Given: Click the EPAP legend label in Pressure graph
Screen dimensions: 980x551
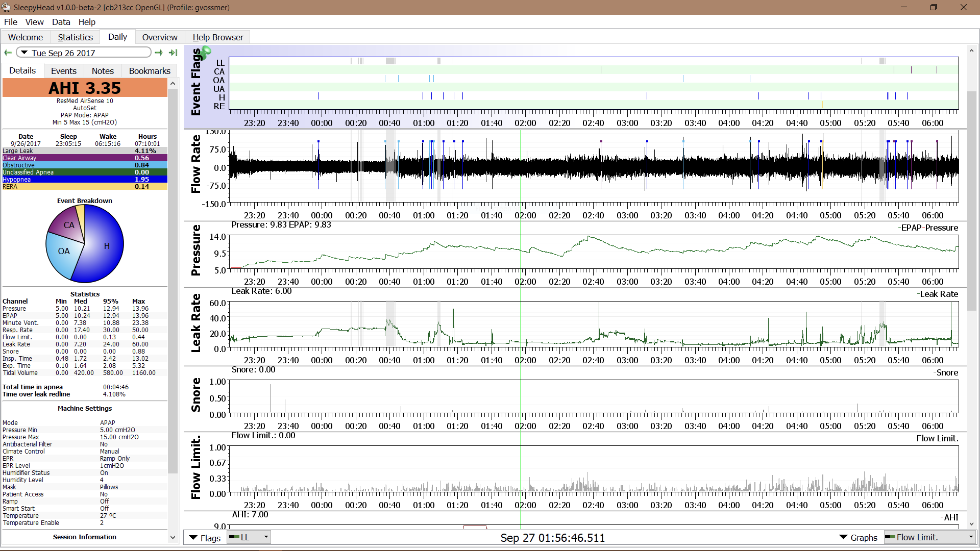Looking at the screenshot, I should coord(912,228).
